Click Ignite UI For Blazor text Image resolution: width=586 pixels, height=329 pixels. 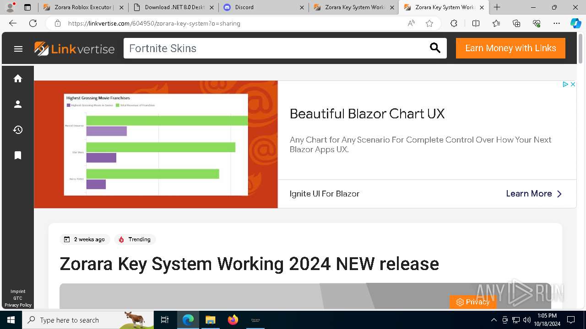click(x=324, y=194)
